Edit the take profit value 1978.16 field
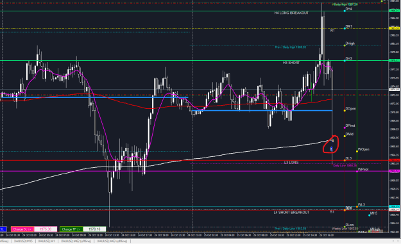This screenshot has height=244, width=401. tap(94, 229)
